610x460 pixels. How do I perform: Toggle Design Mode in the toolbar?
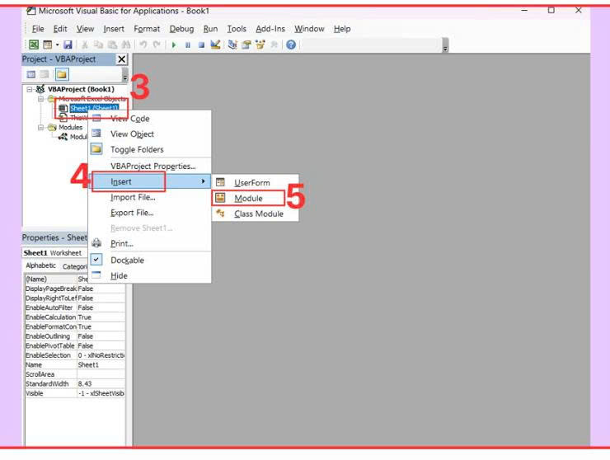tap(214, 45)
